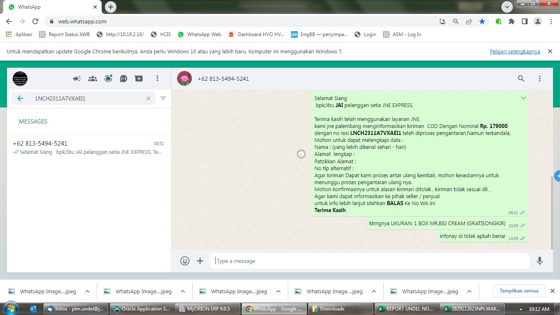560x315 pixels.
Task: Expand options for second downloaded WhatsApp image
Action: tap(183, 291)
